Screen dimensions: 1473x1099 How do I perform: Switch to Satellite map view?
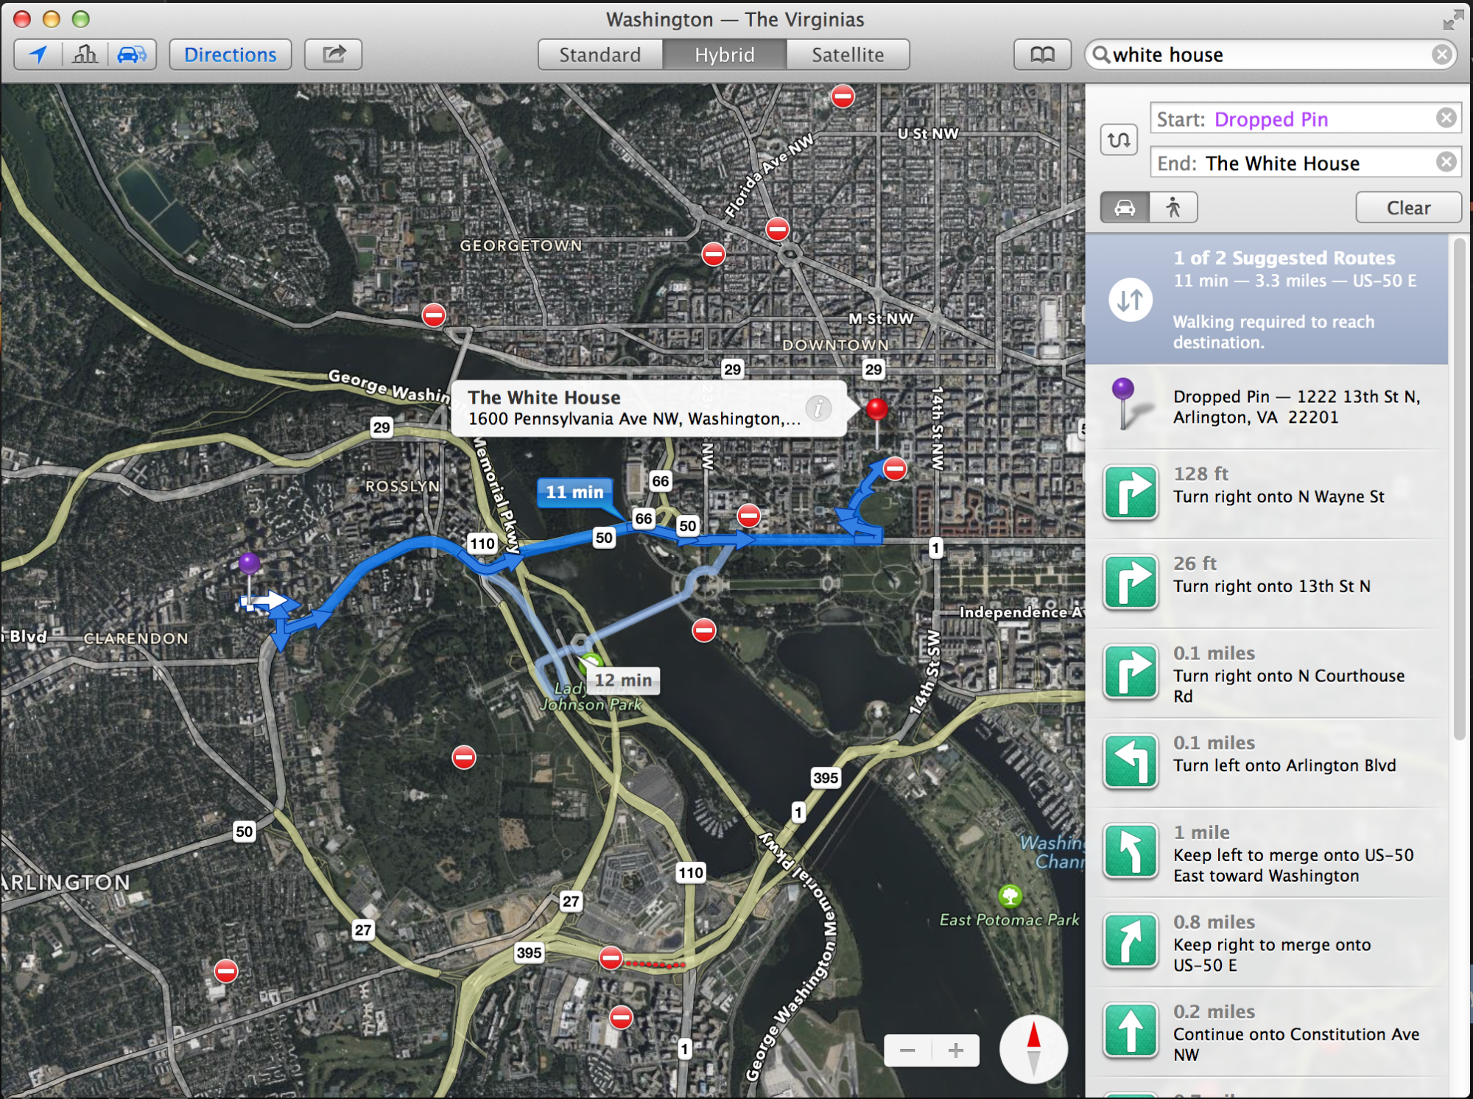click(848, 55)
